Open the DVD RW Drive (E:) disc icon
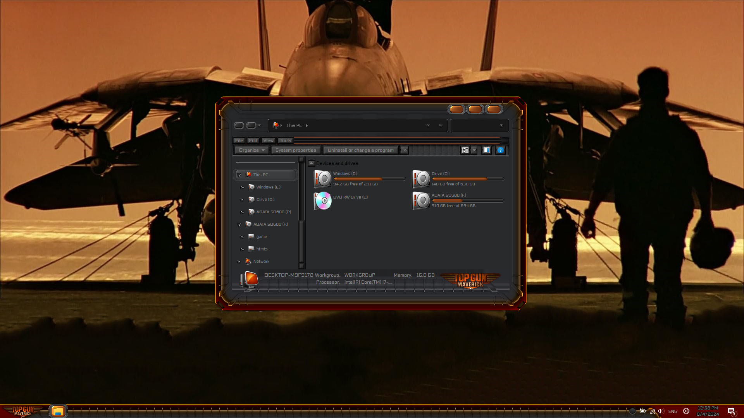The height and width of the screenshot is (418, 744). [323, 200]
